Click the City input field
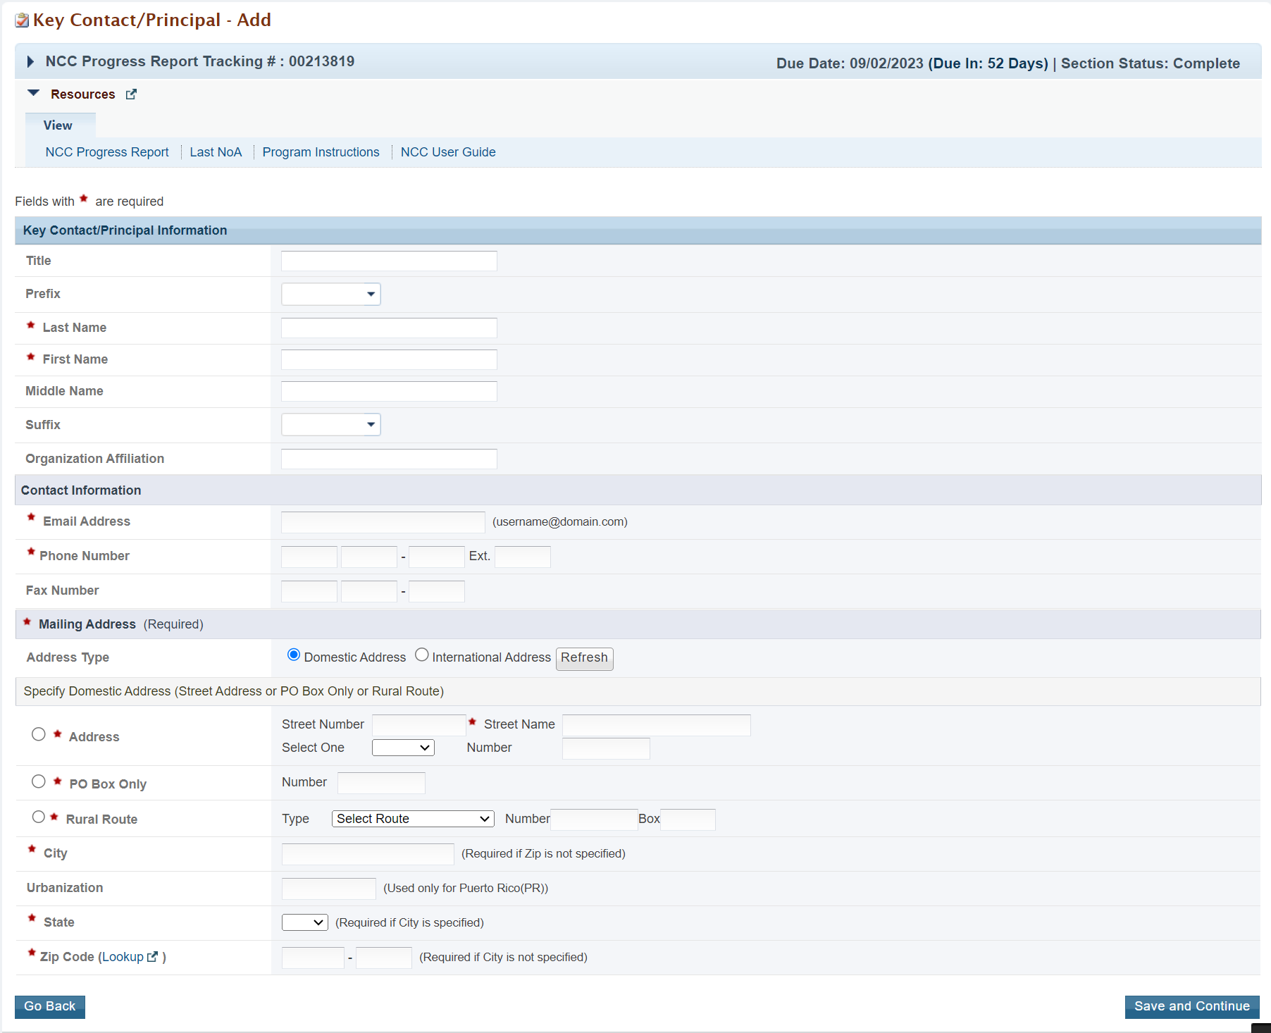Image resolution: width=1271 pixels, height=1033 pixels. 368,854
